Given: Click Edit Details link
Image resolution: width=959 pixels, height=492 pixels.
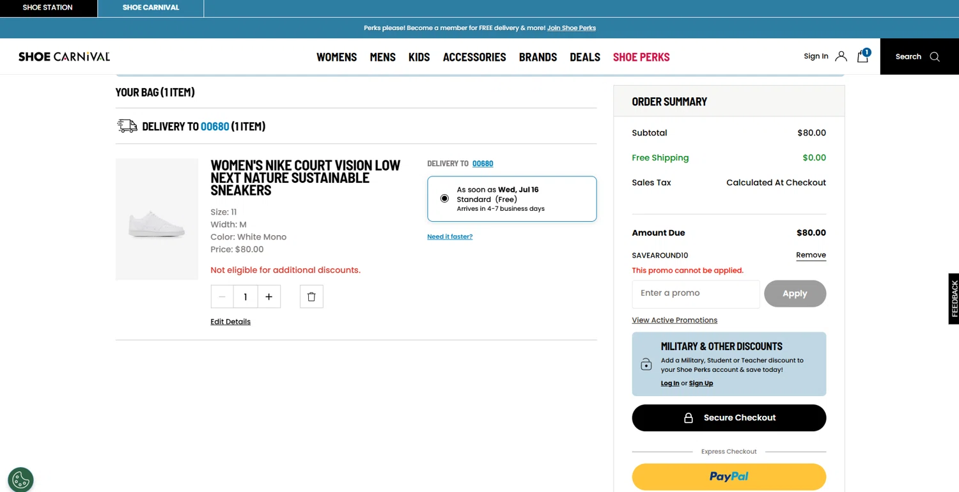Looking at the screenshot, I should click(230, 322).
